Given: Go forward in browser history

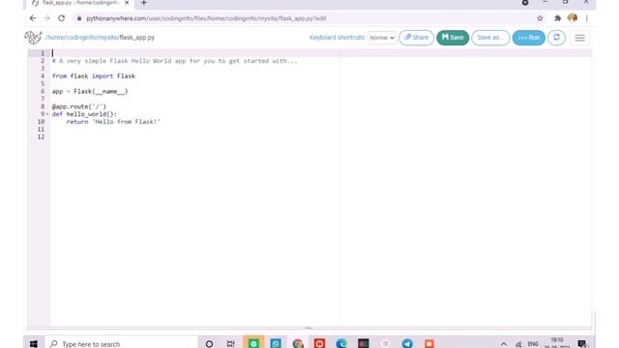Looking at the screenshot, I should click(47, 18).
